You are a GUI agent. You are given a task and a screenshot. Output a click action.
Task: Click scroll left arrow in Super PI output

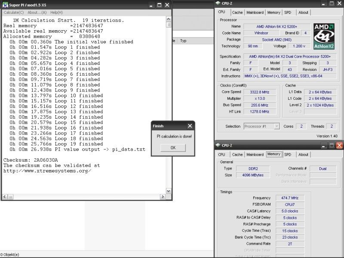[5, 197]
